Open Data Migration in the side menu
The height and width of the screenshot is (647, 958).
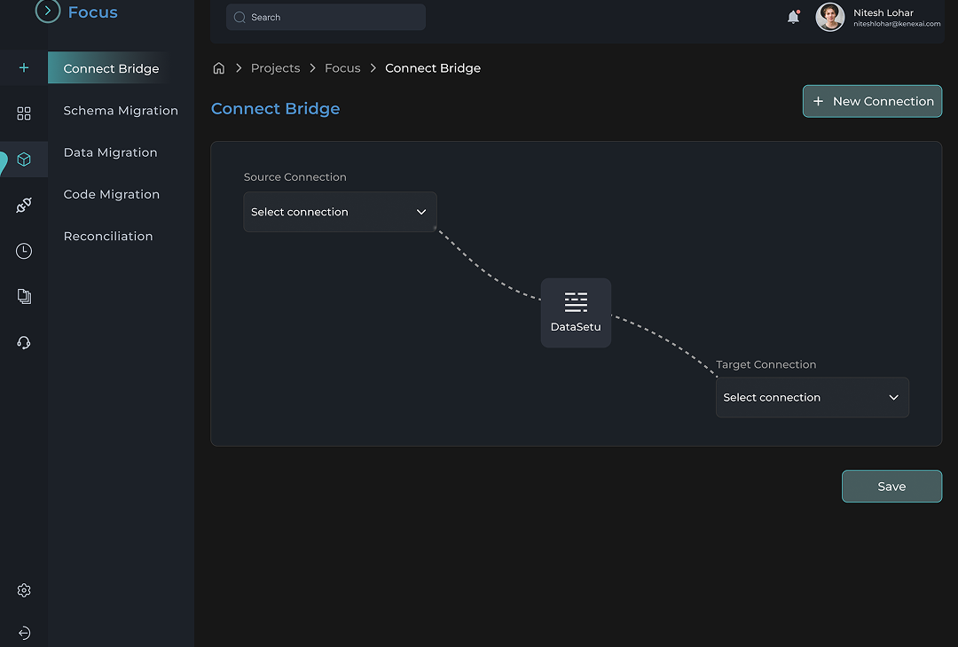coord(111,152)
